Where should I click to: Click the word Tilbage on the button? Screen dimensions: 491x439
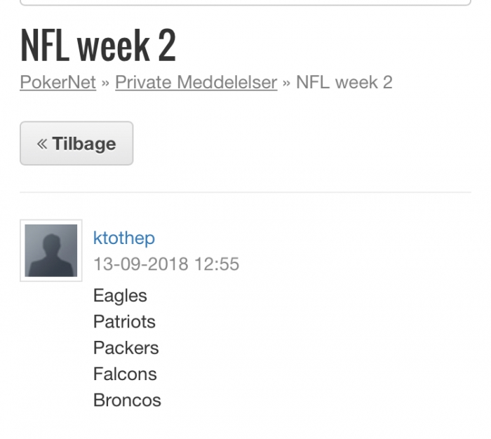point(84,144)
